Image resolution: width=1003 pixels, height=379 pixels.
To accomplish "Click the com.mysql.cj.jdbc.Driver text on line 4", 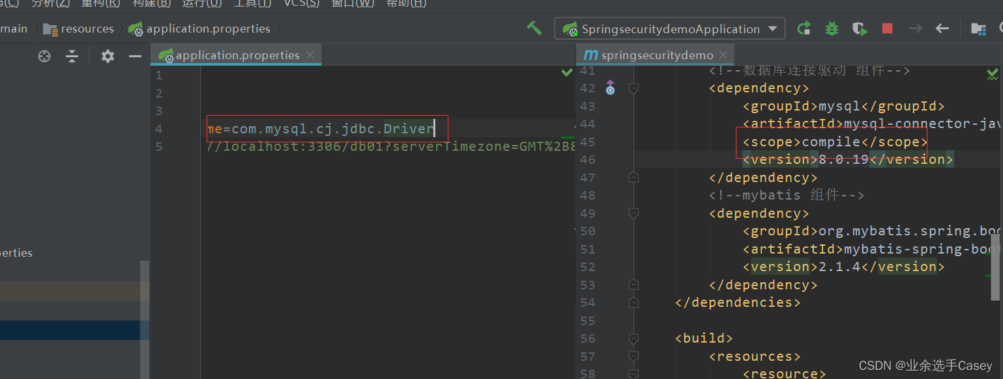I will (x=333, y=129).
